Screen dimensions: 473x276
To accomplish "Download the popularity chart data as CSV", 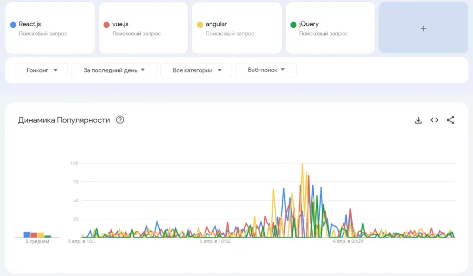I will (x=418, y=120).
